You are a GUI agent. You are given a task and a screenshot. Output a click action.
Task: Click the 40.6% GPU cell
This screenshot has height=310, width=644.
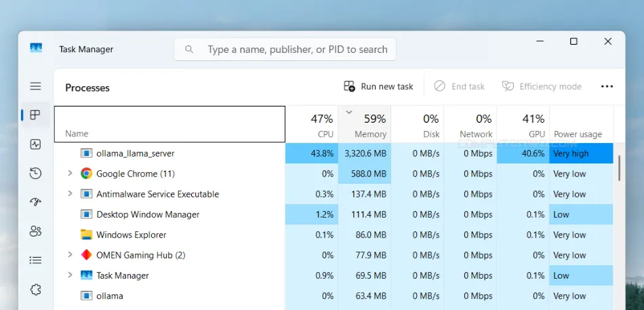pyautogui.click(x=523, y=153)
